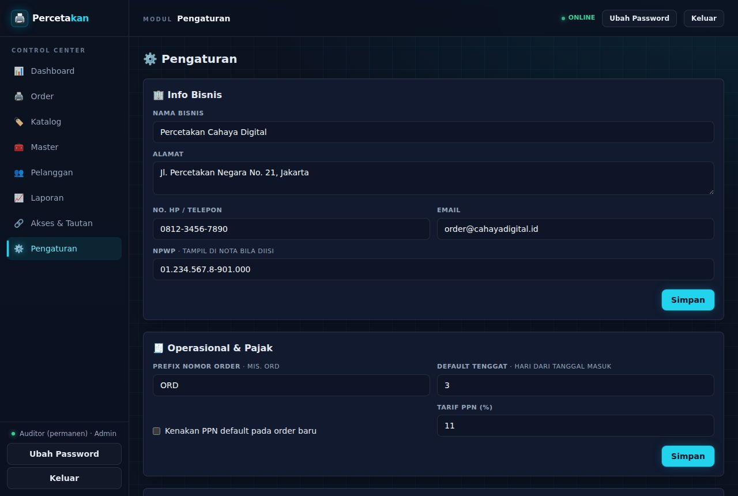Focus the Tarif PPN (%) field
Image resolution: width=738 pixels, height=496 pixels.
click(575, 426)
